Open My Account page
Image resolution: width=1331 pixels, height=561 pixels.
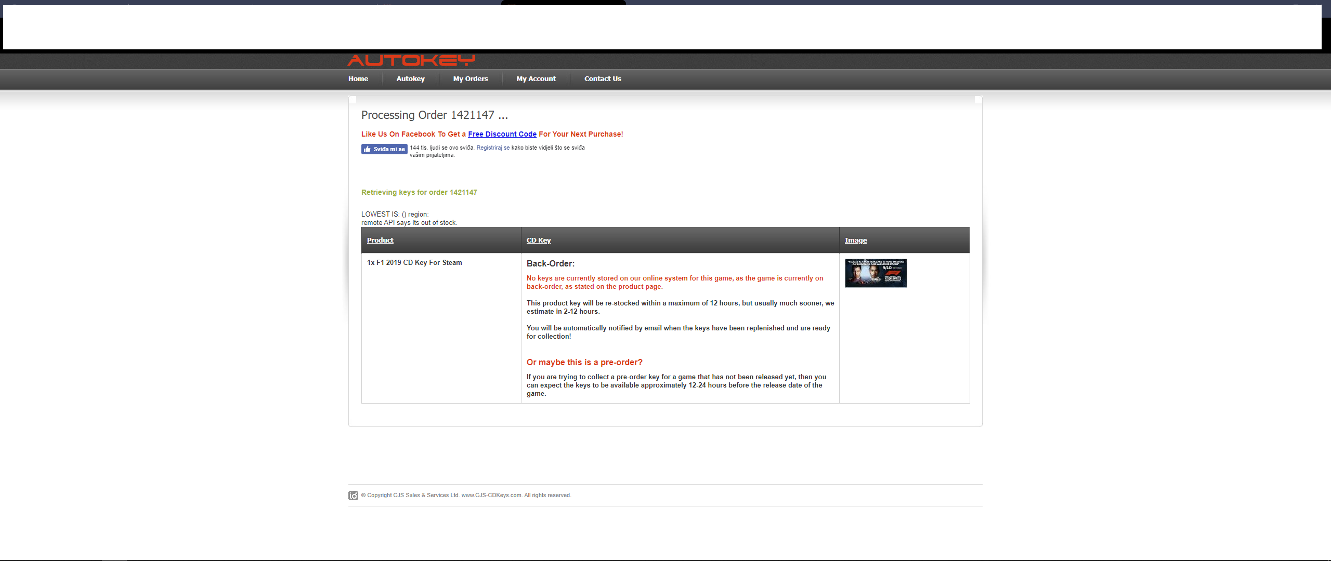[536, 79]
